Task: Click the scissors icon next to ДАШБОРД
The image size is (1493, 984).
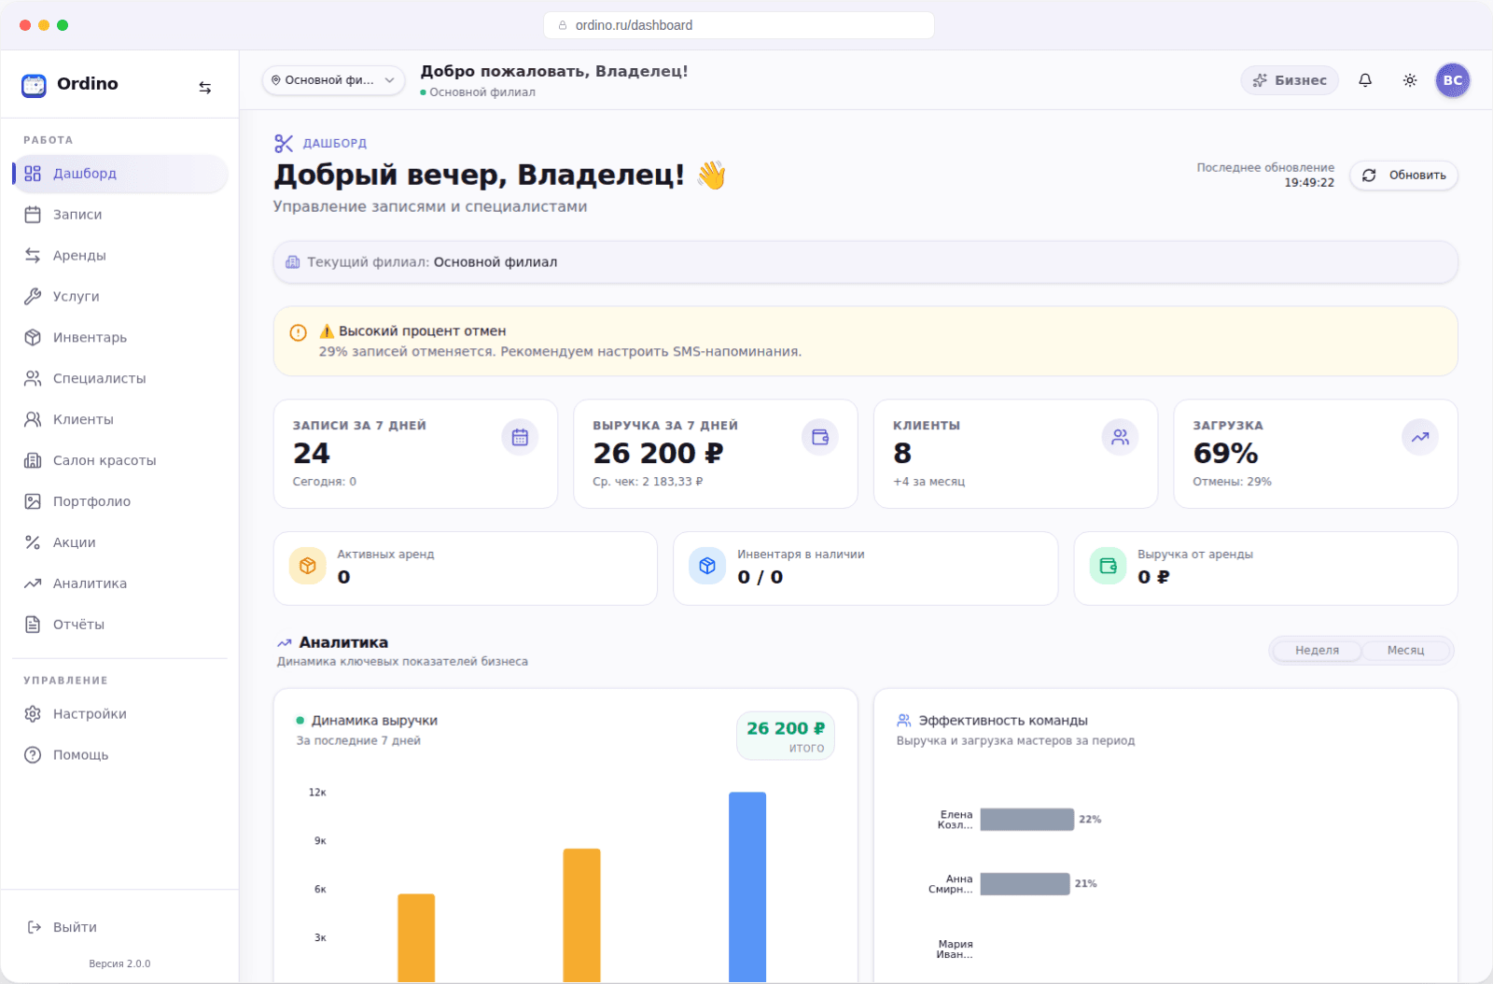Action: click(x=284, y=143)
